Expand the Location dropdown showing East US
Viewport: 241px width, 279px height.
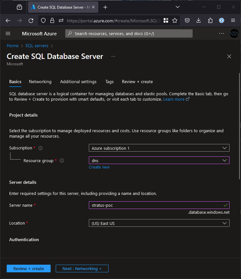tap(159, 223)
